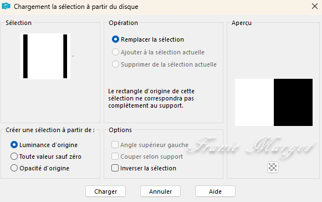Click the Charger button
The image size is (322, 202).
pos(105,191)
